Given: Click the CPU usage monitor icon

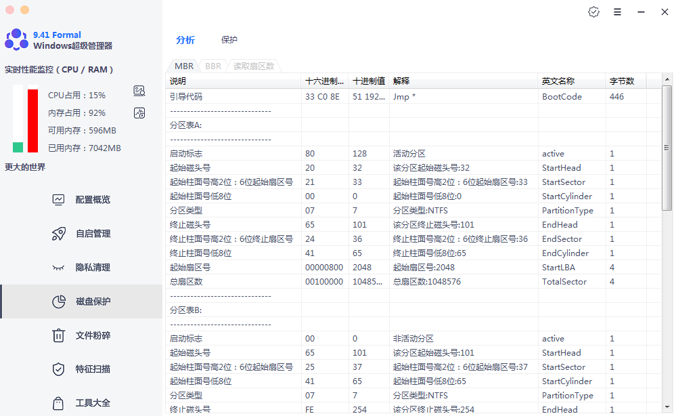Looking at the screenshot, I should 139,91.
